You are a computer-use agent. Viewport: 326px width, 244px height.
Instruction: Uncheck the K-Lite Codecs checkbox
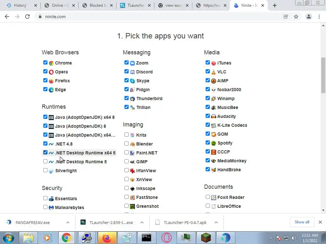pos(208,125)
